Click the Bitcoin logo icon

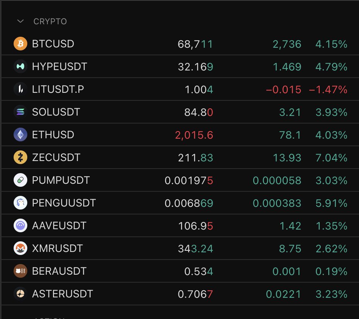click(x=20, y=44)
